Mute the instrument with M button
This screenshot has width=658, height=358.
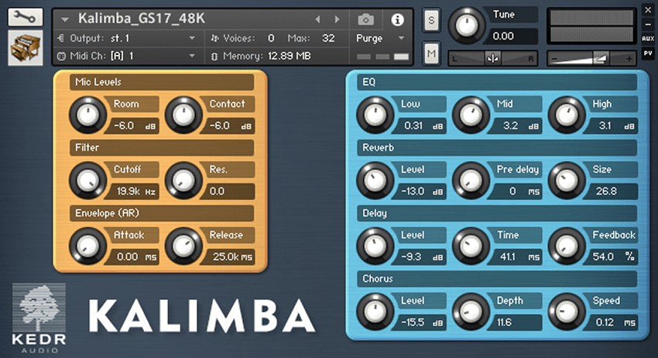(x=431, y=53)
